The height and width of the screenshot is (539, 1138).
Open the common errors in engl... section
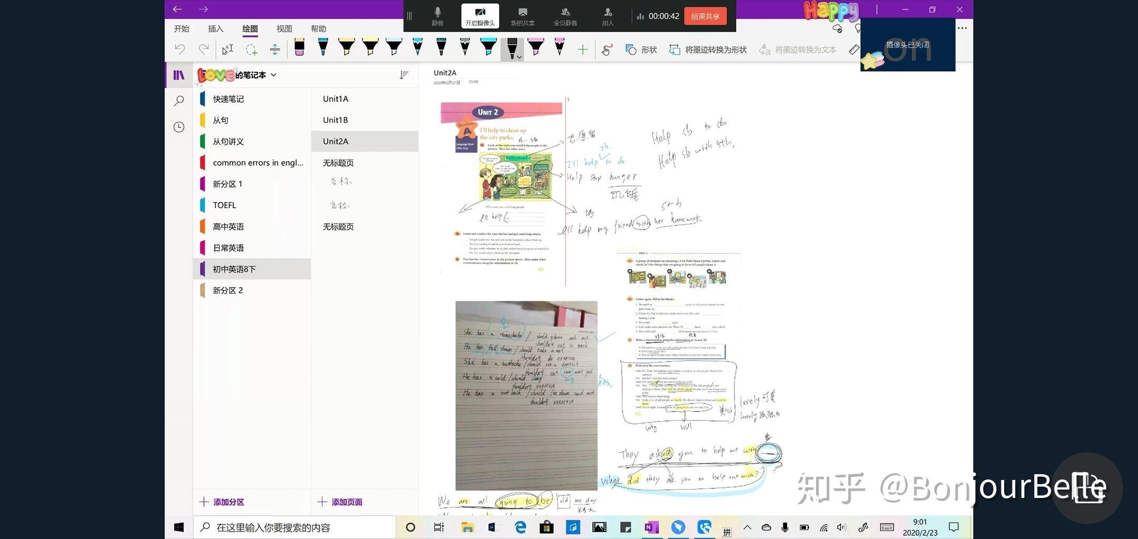coord(252,162)
